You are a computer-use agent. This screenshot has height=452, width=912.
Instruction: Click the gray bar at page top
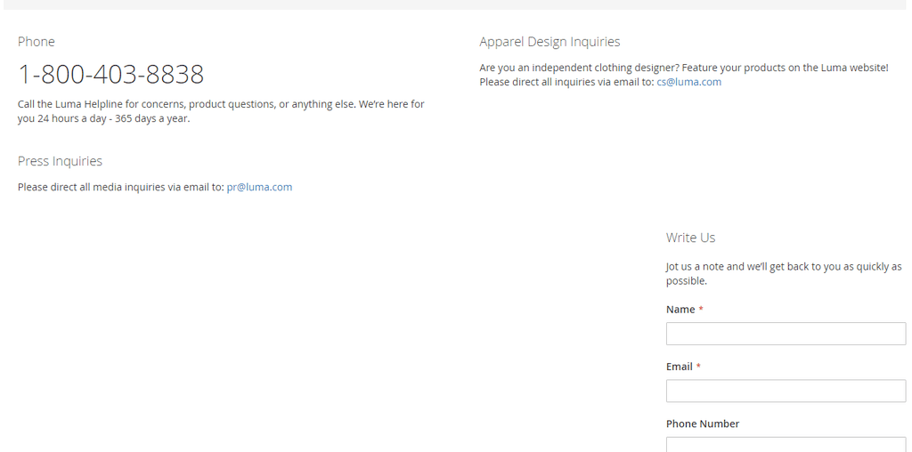click(456, 4)
